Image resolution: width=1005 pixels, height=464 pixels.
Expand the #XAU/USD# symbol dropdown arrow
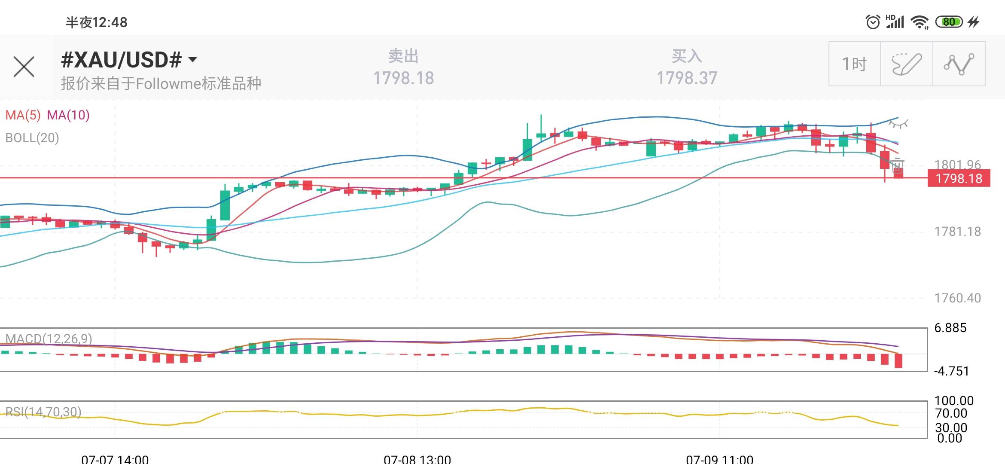click(x=193, y=60)
